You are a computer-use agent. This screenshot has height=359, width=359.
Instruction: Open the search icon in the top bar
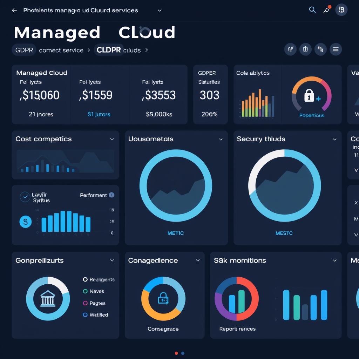point(312,10)
